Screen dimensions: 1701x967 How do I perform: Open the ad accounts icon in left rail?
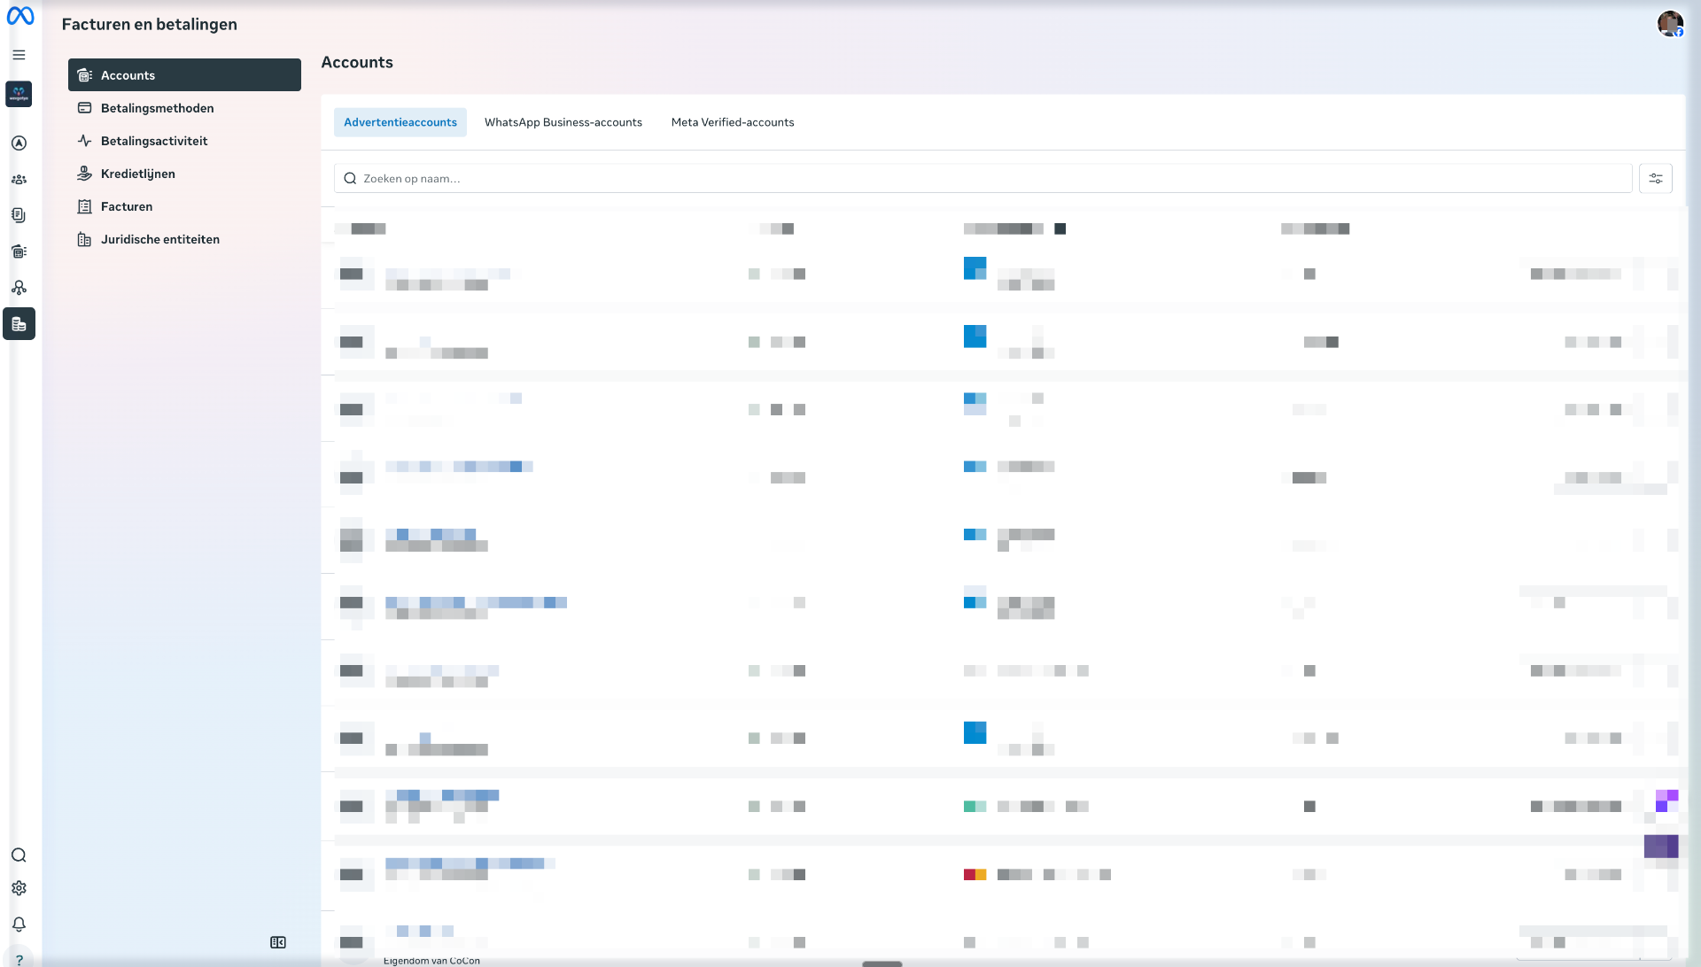click(x=19, y=251)
